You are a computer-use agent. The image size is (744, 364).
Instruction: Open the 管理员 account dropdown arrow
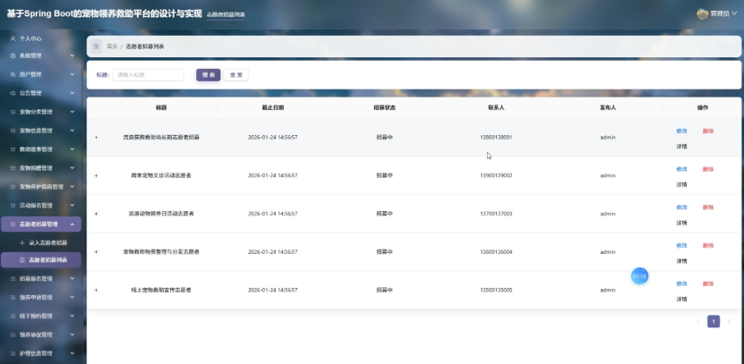coord(734,14)
